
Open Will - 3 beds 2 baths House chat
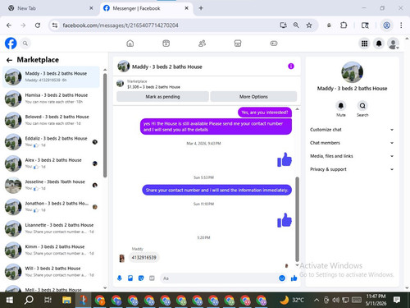point(52,271)
